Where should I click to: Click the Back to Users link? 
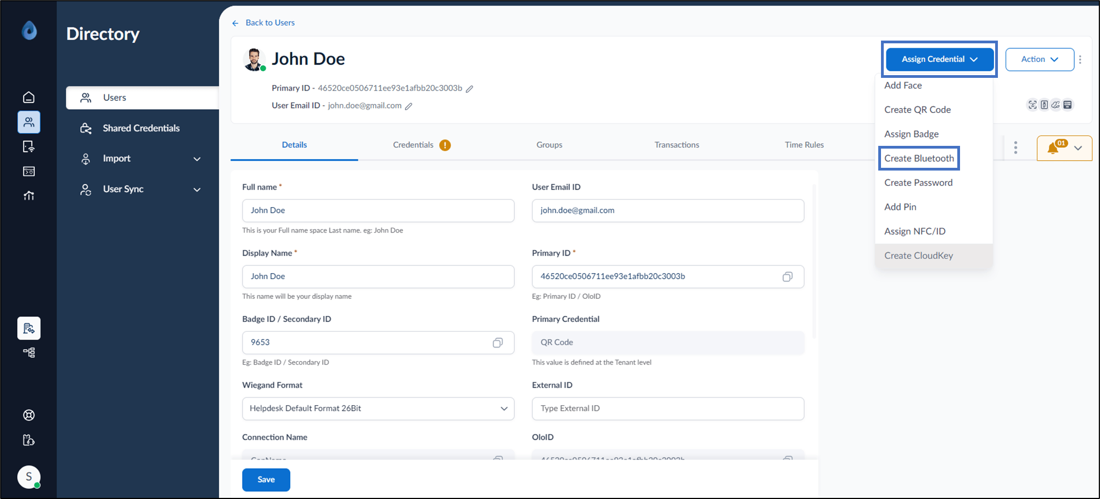(270, 22)
